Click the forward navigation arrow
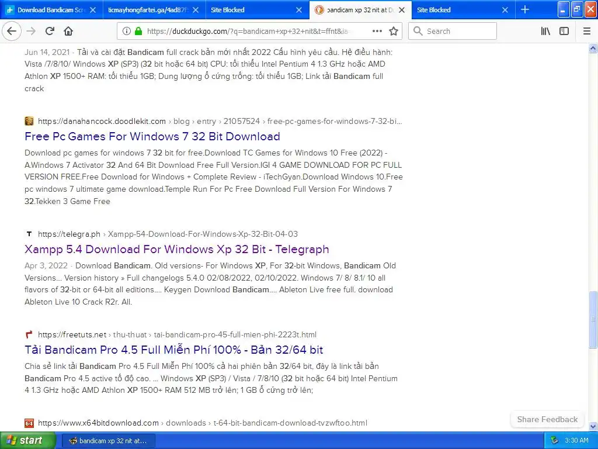598x449 pixels. (x=31, y=31)
